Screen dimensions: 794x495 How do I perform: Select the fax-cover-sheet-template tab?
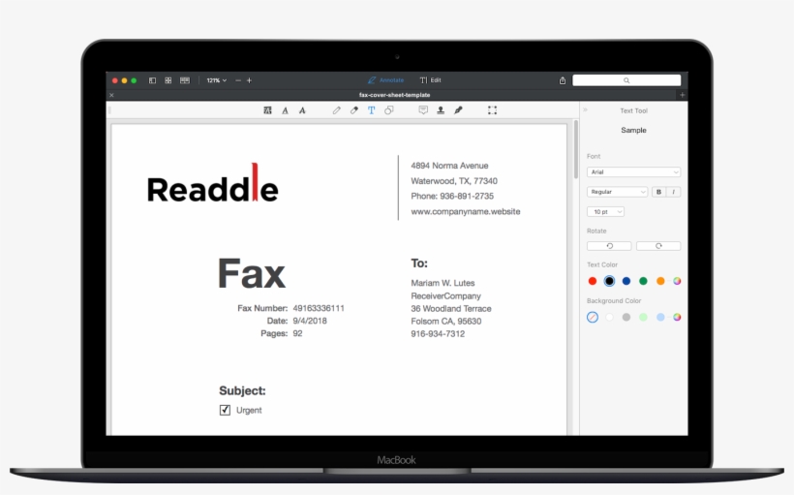394,95
